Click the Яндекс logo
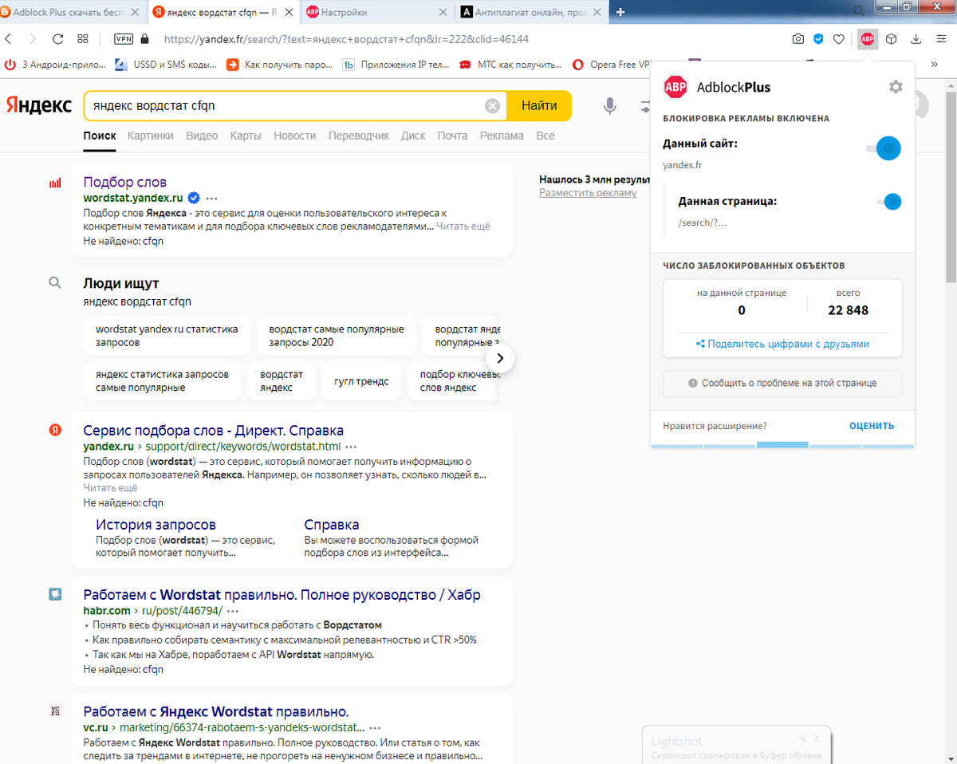 pos(39,105)
